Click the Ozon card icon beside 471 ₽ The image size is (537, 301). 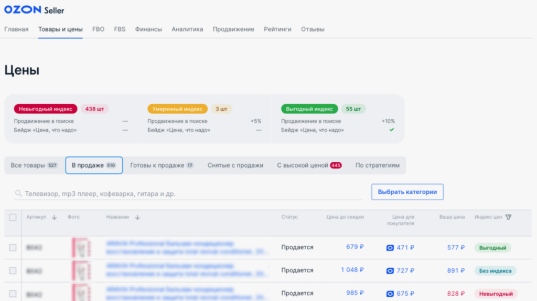390,248
